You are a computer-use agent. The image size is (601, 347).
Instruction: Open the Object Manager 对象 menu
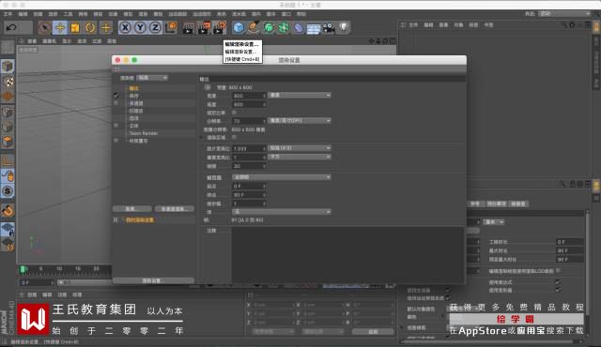click(x=458, y=25)
